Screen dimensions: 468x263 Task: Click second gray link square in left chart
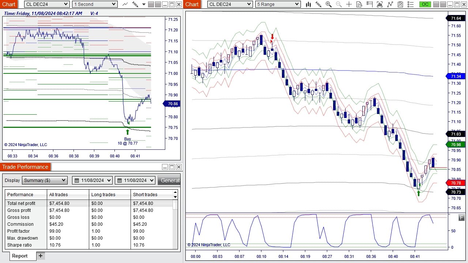tap(158, 4)
